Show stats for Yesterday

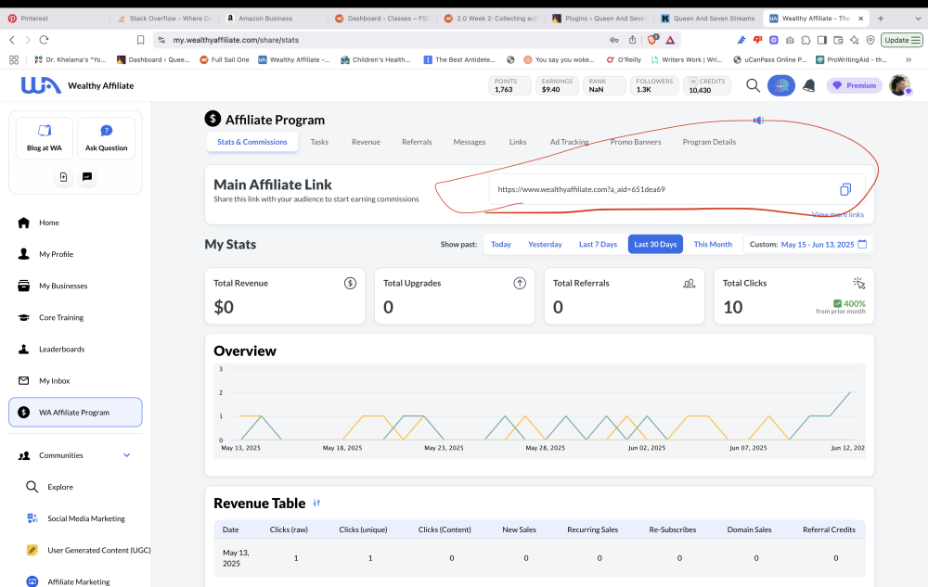545,244
